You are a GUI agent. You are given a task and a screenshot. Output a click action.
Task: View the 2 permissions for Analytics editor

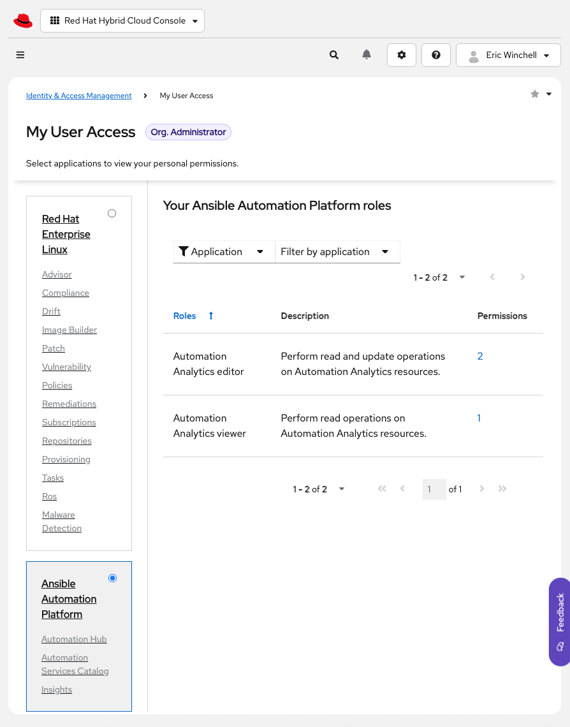480,356
